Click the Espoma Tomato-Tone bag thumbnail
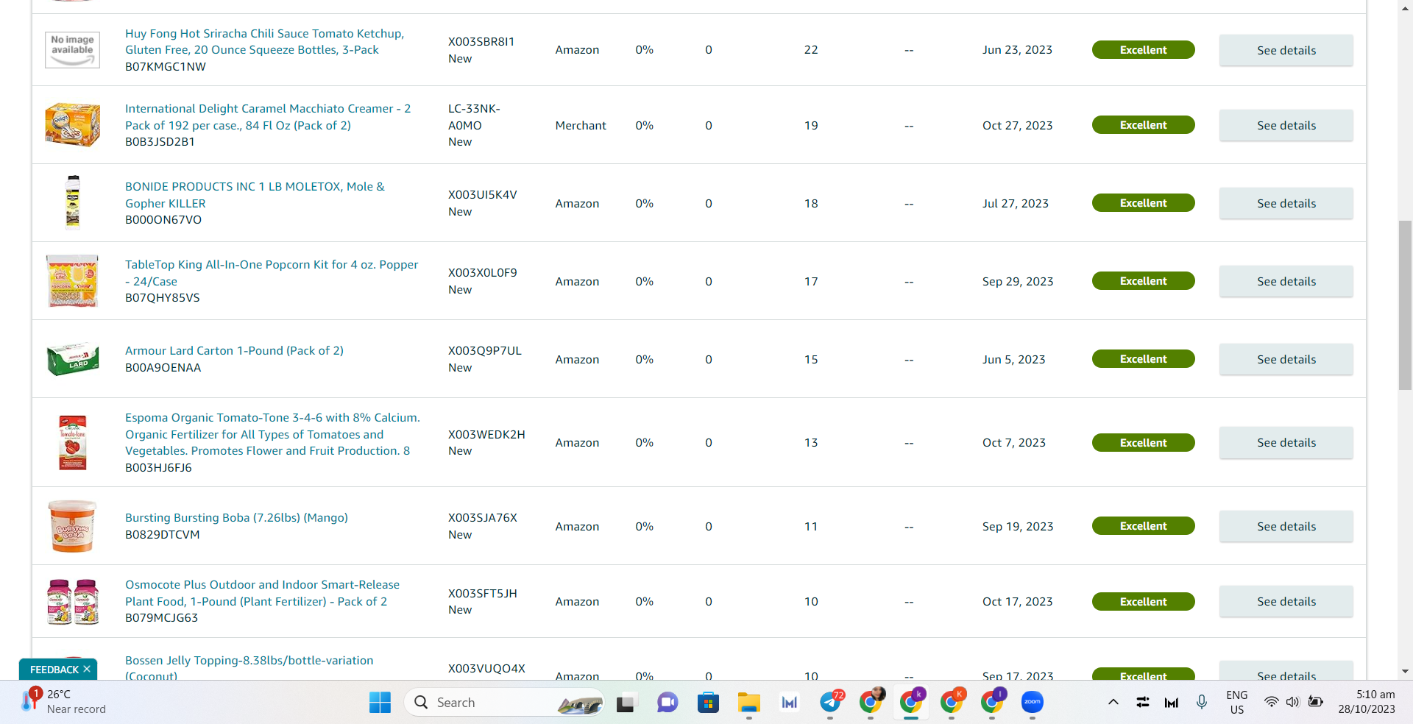 click(72, 442)
